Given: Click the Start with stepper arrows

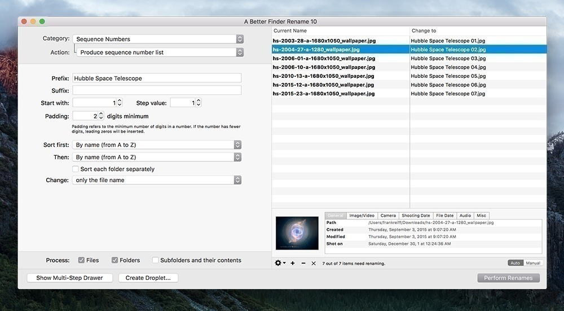Looking at the screenshot, I should [120, 103].
